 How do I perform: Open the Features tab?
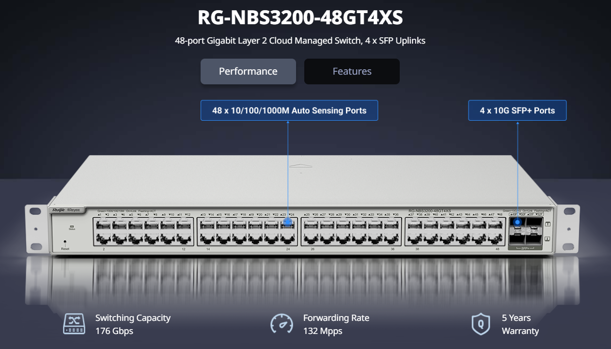pyautogui.click(x=352, y=71)
